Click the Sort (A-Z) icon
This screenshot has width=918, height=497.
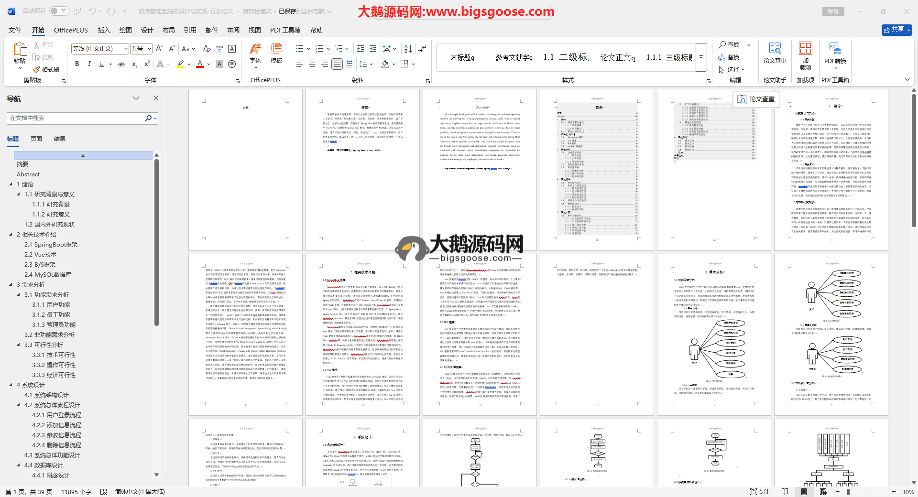point(408,49)
